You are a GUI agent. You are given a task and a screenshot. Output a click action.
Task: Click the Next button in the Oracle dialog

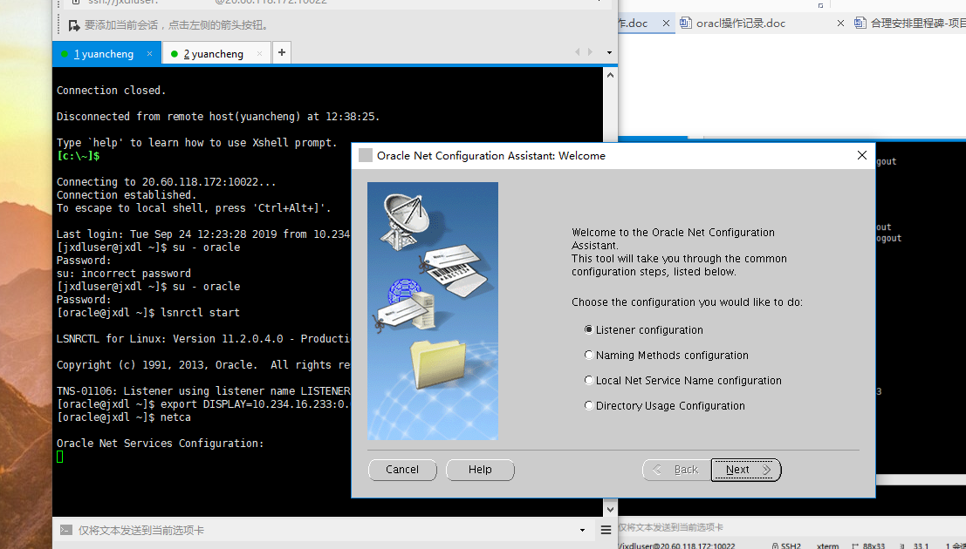pyautogui.click(x=746, y=470)
